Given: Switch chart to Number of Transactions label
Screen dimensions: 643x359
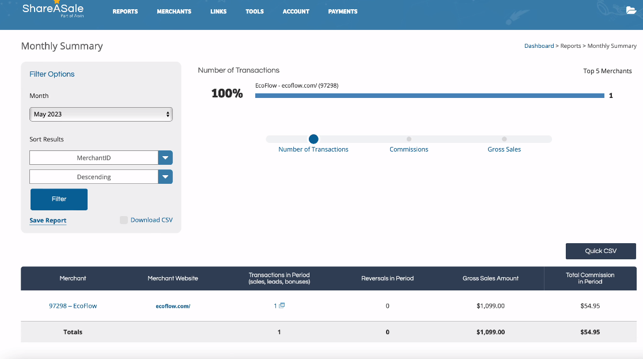Looking at the screenshot, I should click(313, 149).
